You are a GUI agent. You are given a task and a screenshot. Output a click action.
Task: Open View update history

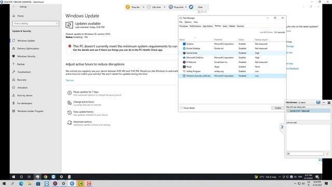83,112
